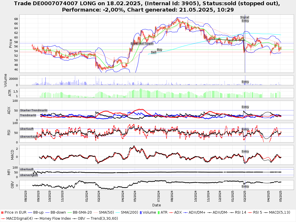Click the Signal marker label on price chart
The height and width of the screenshot is (222, 296).
pos(245,17)
